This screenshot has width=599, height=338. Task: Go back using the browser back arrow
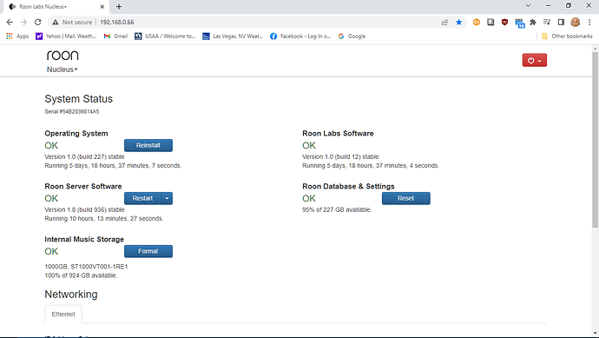click(x=10, y=23)
